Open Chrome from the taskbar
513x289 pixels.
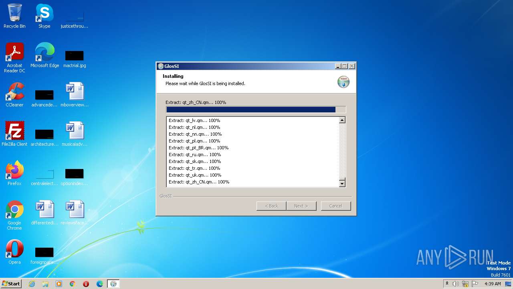pos(73,284)
